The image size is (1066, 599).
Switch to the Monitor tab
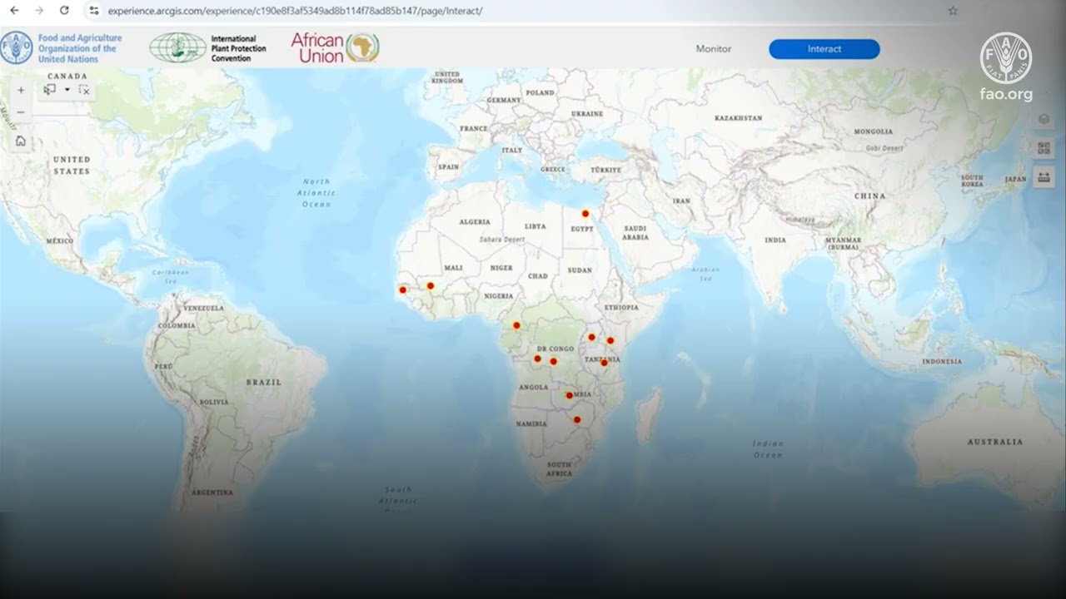[x=714, y=49]
